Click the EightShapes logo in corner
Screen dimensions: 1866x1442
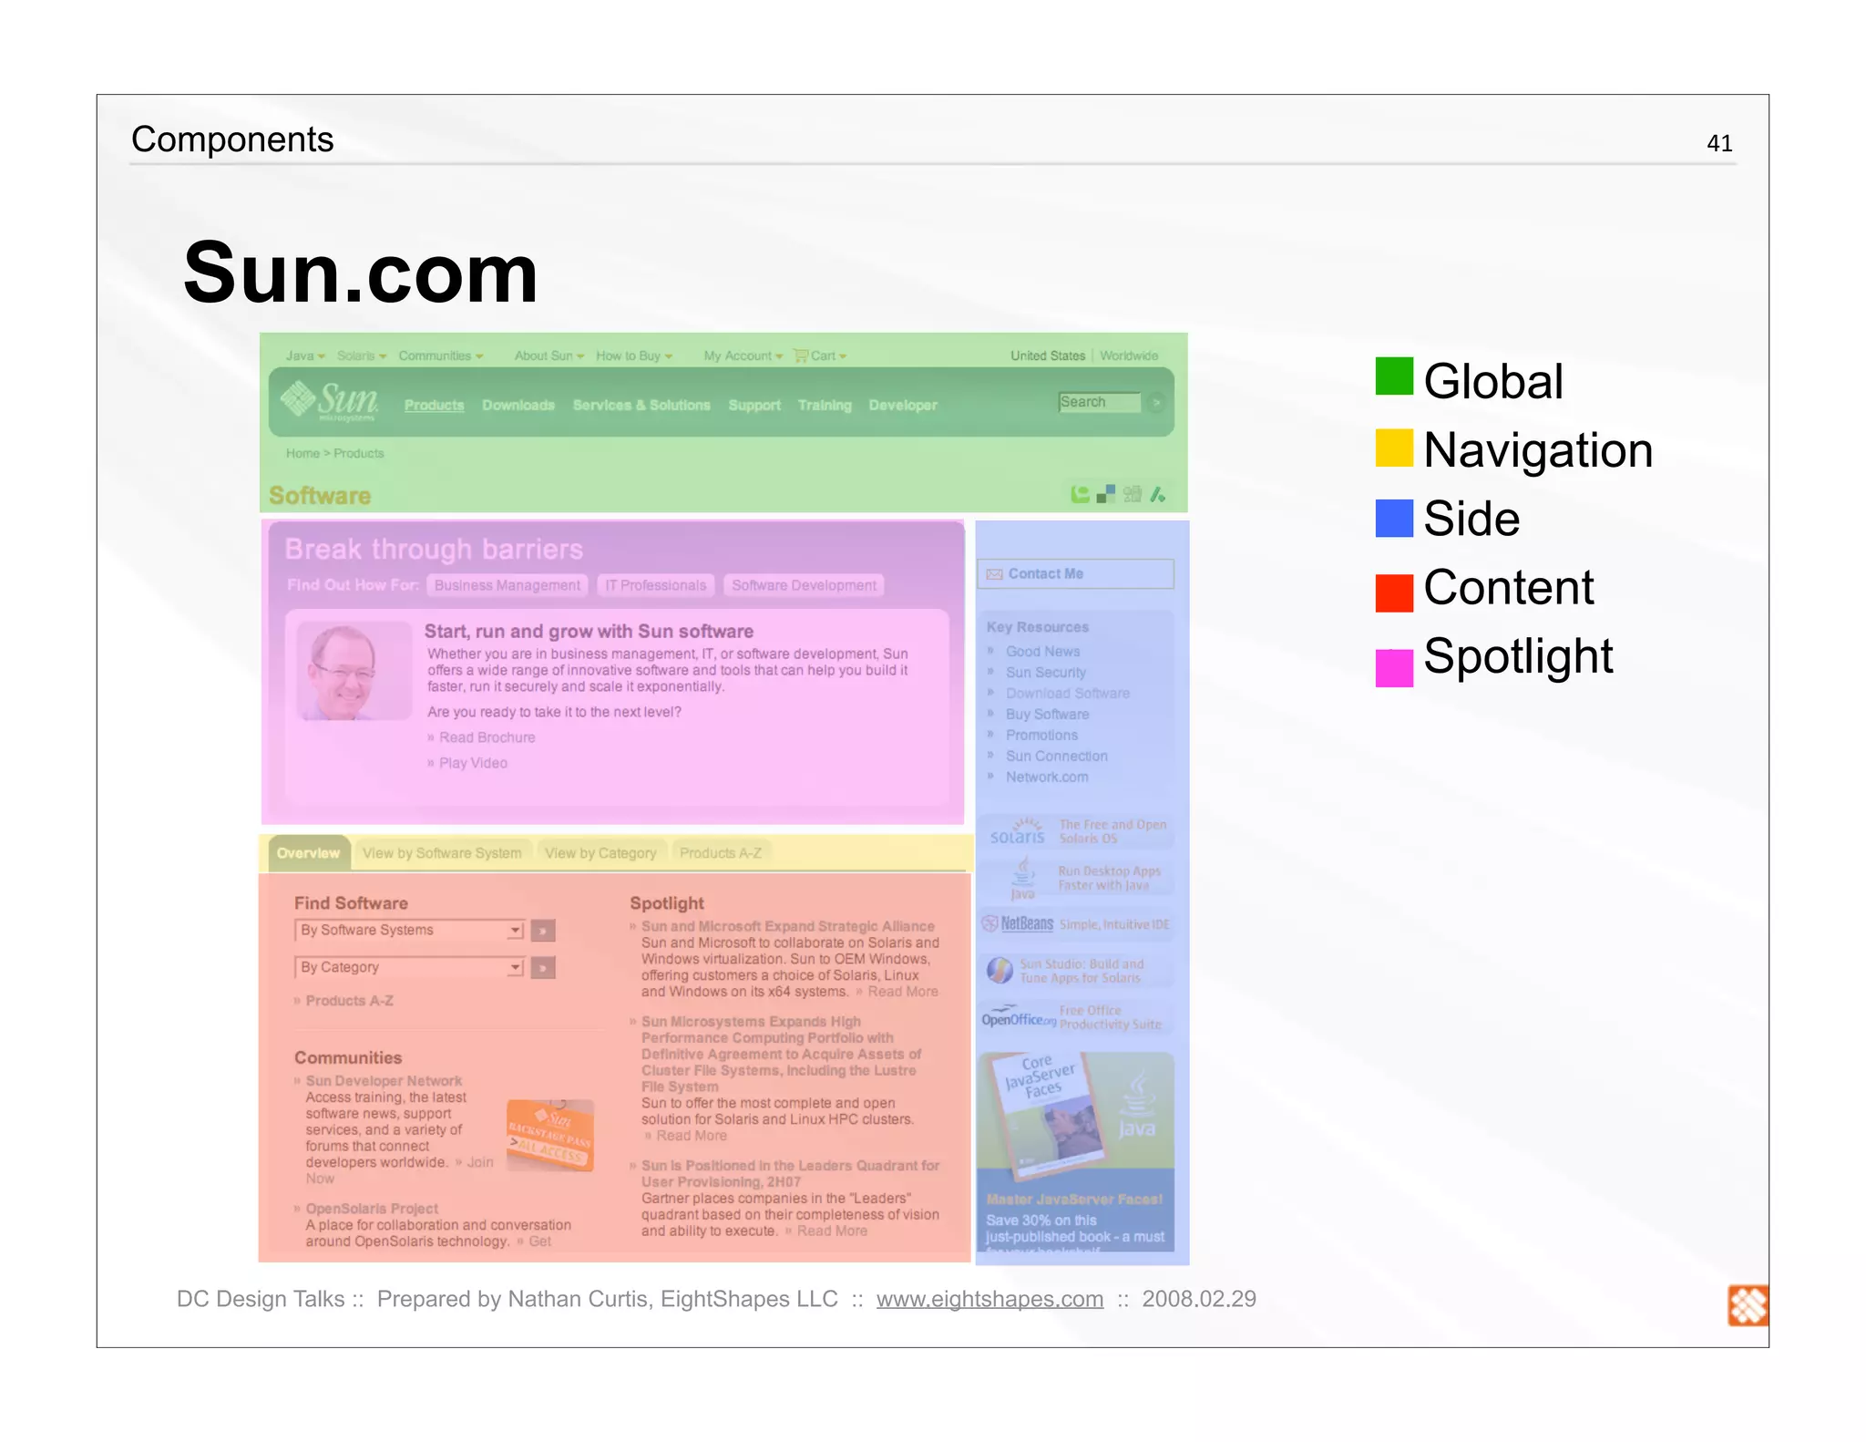[x=1747, y=1305]
